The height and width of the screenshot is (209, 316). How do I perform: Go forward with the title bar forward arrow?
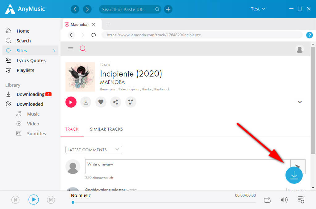[x=87, y=9]
